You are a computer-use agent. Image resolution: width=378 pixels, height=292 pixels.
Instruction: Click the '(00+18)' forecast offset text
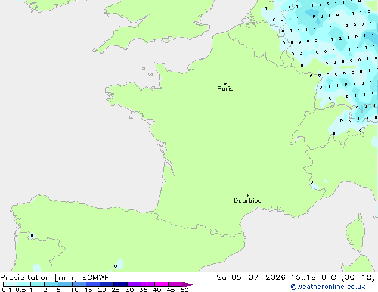click(358, 278)
